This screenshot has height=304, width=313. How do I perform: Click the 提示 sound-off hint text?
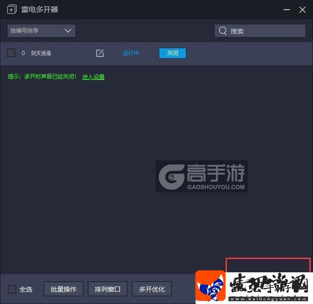click(42, 77)
